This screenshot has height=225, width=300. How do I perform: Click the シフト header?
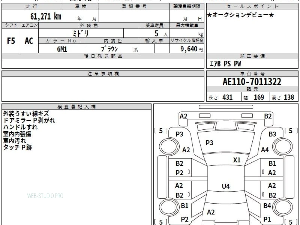pos(11,25)
